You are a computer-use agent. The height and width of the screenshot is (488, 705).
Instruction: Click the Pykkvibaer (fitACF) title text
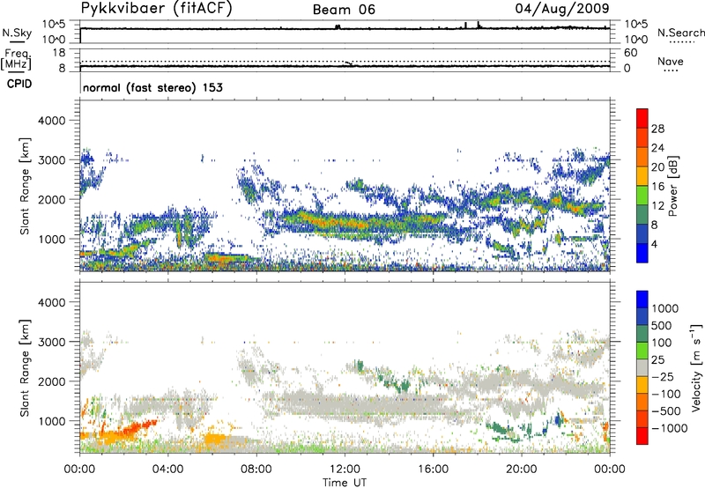click(x=157, y=8)
